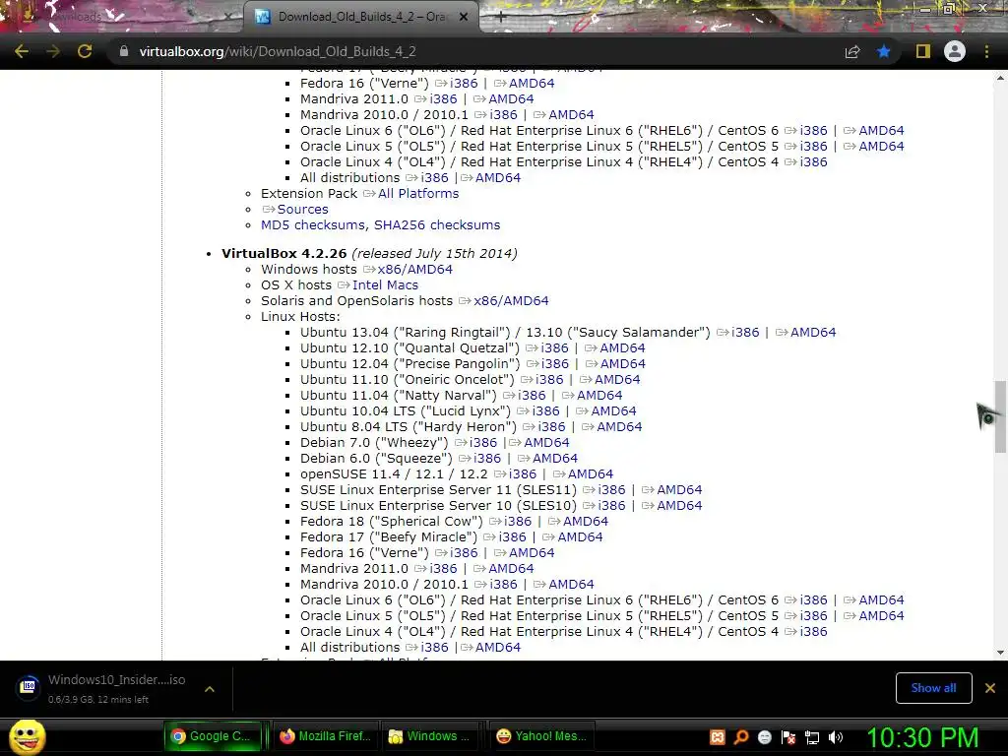Viewport: 1008px width, 756px height.
Task: Click AMD64 link for Oracle Linux 6 in 4.2.26
Action: tap(881, 599)
